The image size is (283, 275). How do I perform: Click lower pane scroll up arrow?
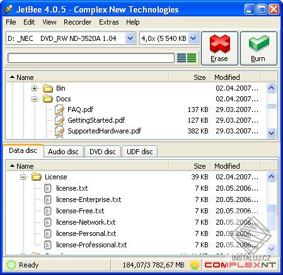(271, 177)
